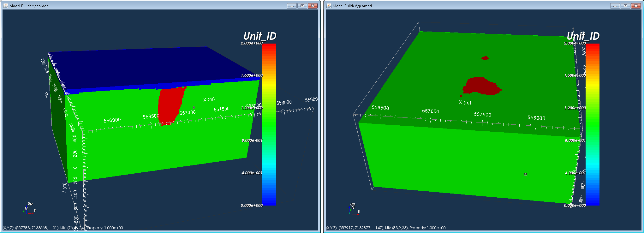Select the large dark red patch on right model
Image resolution: width=644 pixels, height=233 pixels.
pyautogui.click(x=481, y=86)
